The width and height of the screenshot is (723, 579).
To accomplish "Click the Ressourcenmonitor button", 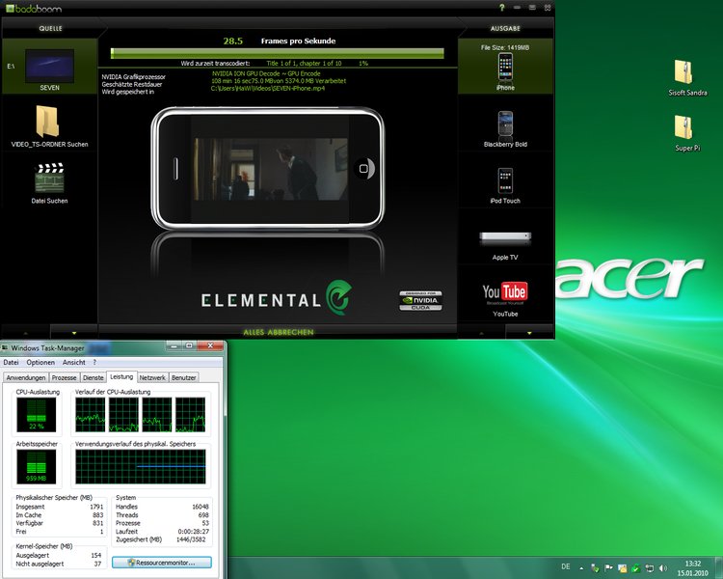I will click(162, 563).
